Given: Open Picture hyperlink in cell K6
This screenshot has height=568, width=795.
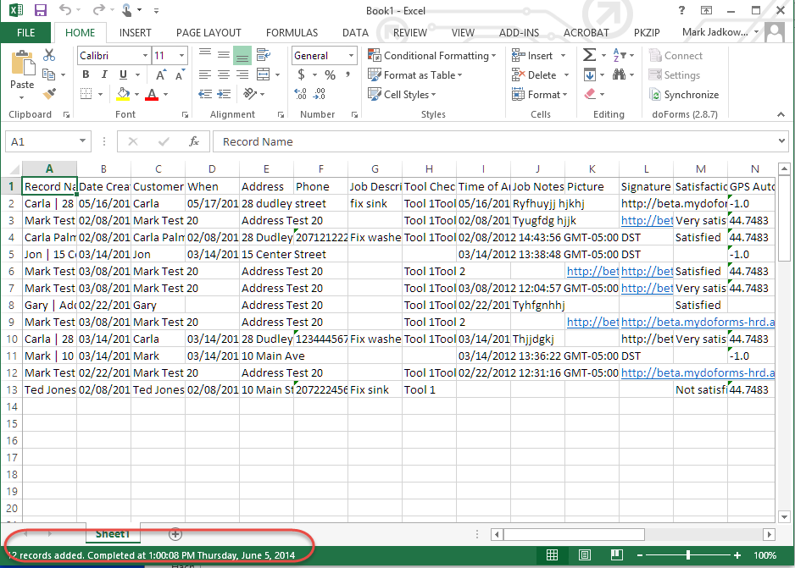Looking at the screenshot, I should (x=592, y=272).
